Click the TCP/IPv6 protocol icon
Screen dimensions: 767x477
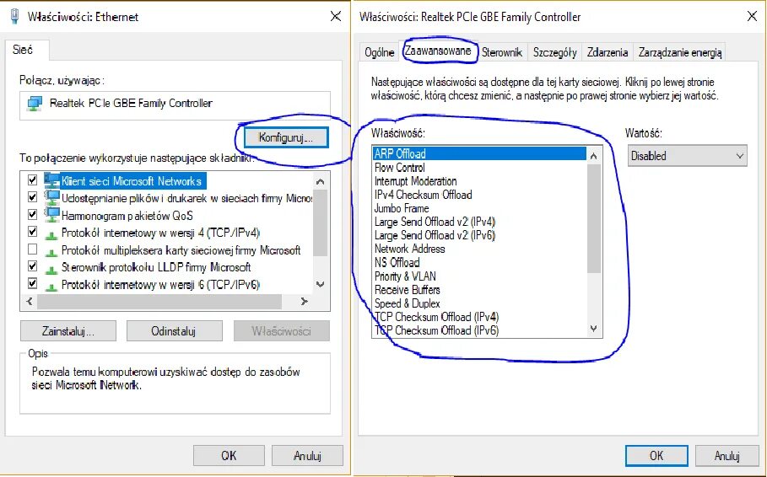(51, 287)
